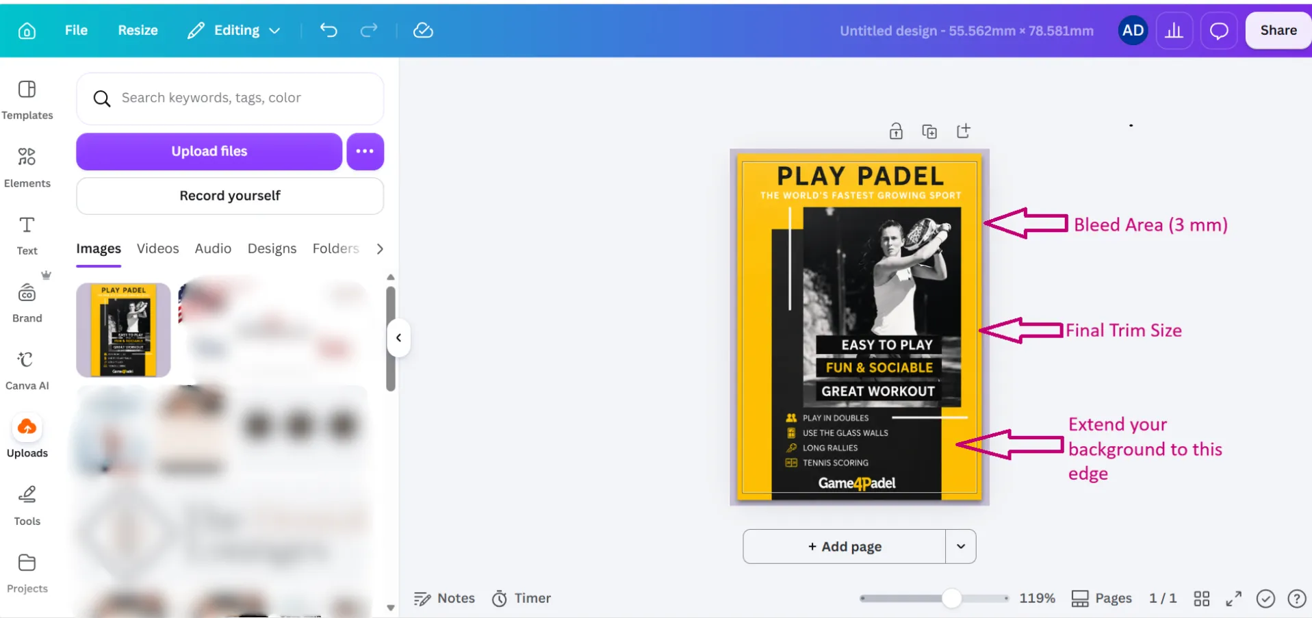1312x618 pixels.
Task: Open the Elements panel
Action: tap(27, 168)
